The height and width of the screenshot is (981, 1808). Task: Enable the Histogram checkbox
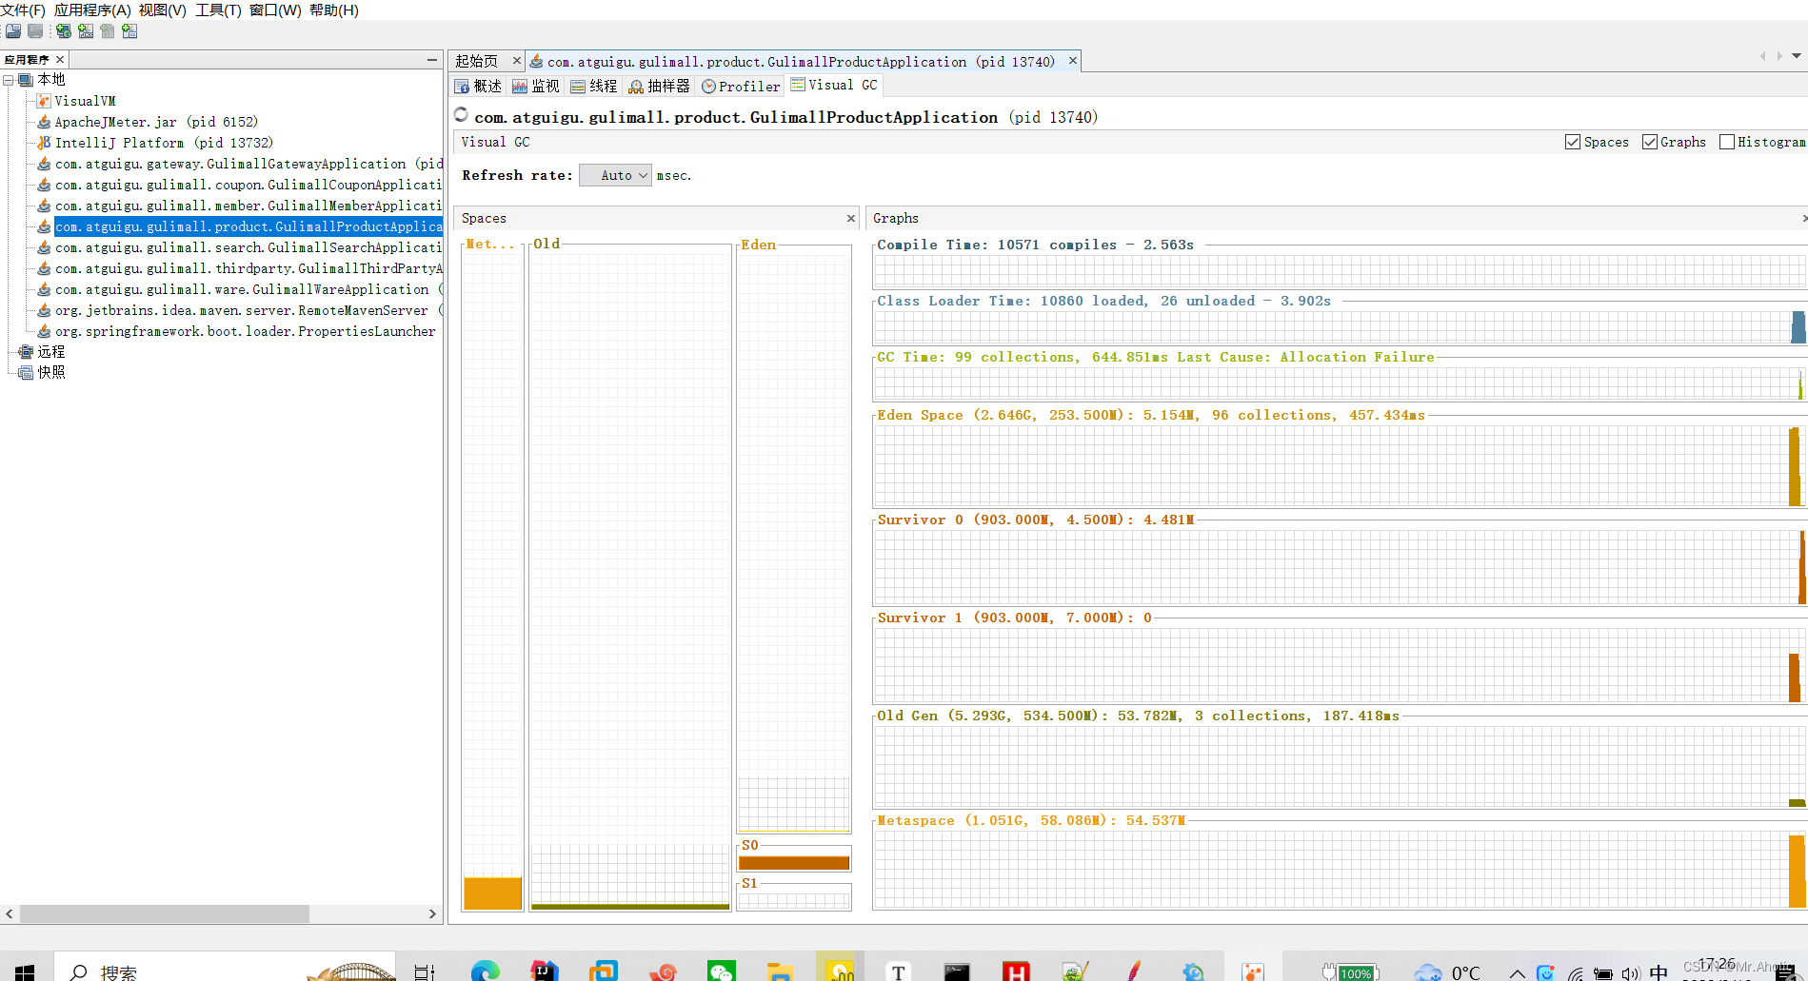pyautogui.click(x=1727, y=142)
